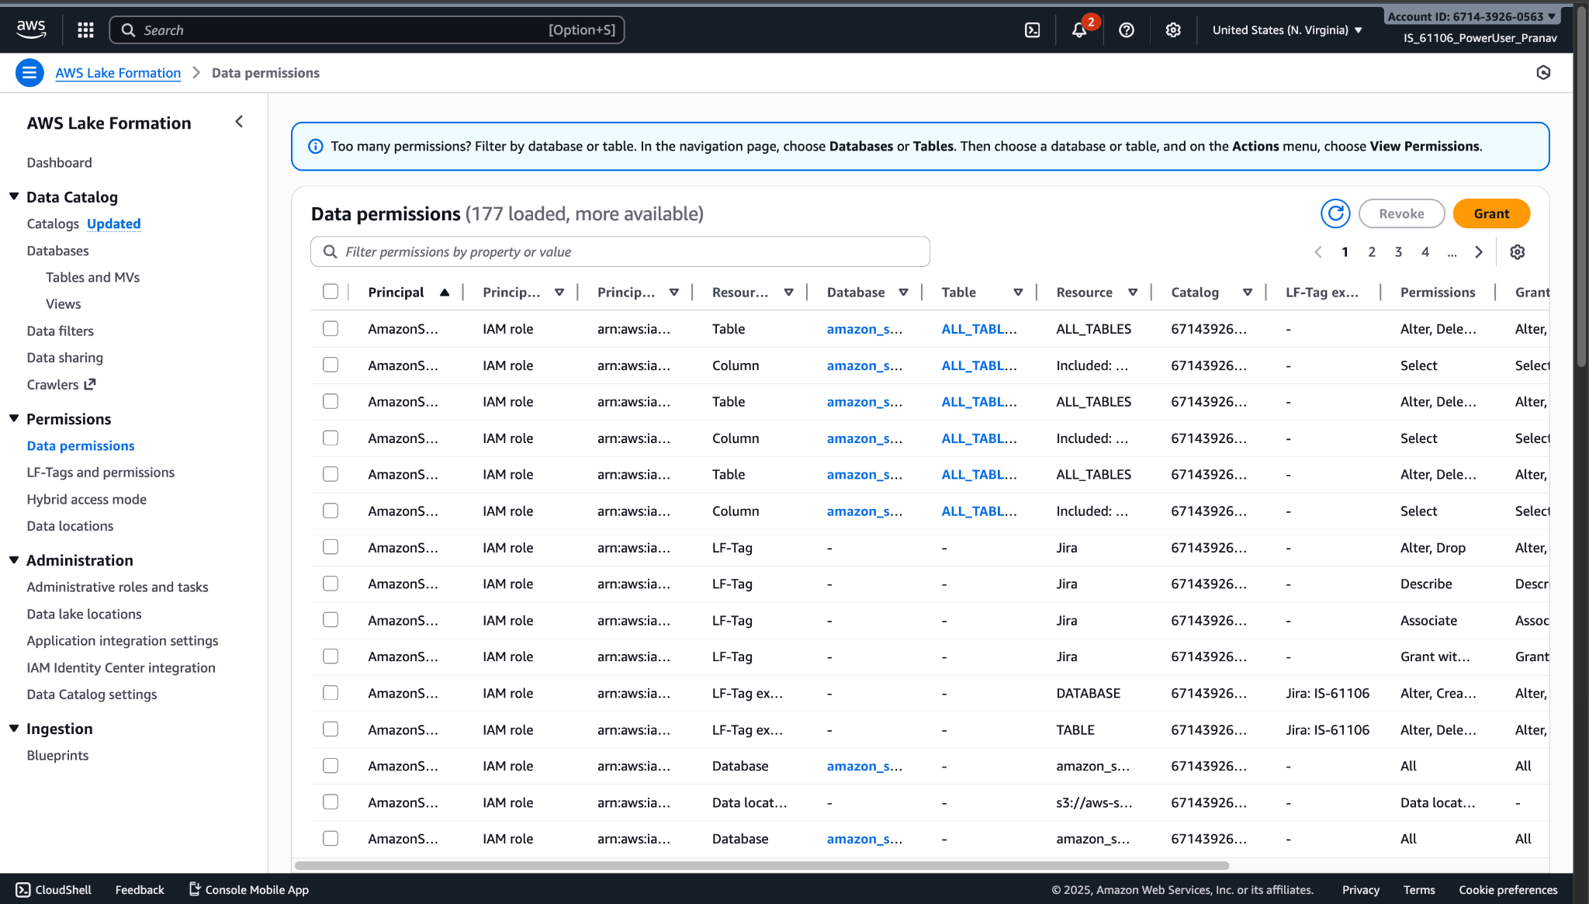Screen dimensions: 1589x904
Task: Open the top bar settings gear icon
Action: [x=1173, y=29]
